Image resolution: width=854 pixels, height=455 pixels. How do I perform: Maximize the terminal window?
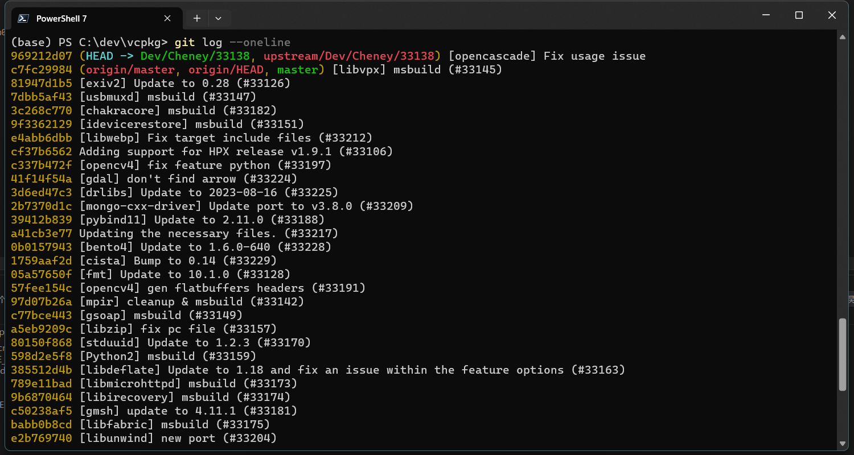(x=799, y=15)
